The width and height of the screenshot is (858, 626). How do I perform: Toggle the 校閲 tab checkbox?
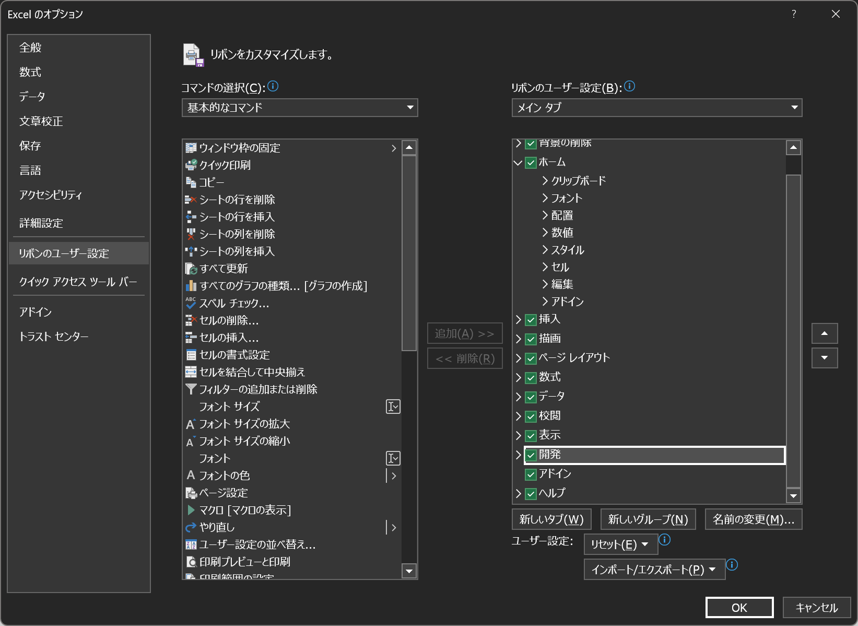(531, 416)
